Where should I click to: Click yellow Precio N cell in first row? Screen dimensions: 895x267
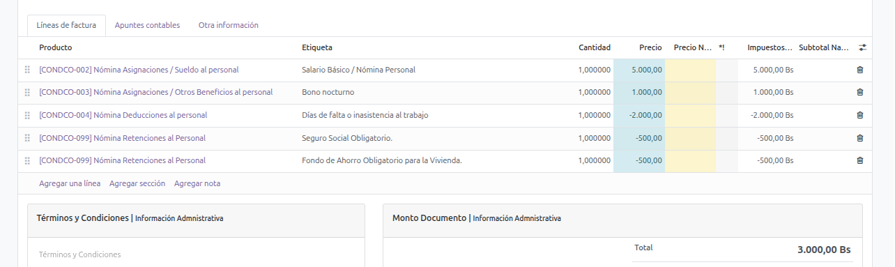[x=690, y=70]
